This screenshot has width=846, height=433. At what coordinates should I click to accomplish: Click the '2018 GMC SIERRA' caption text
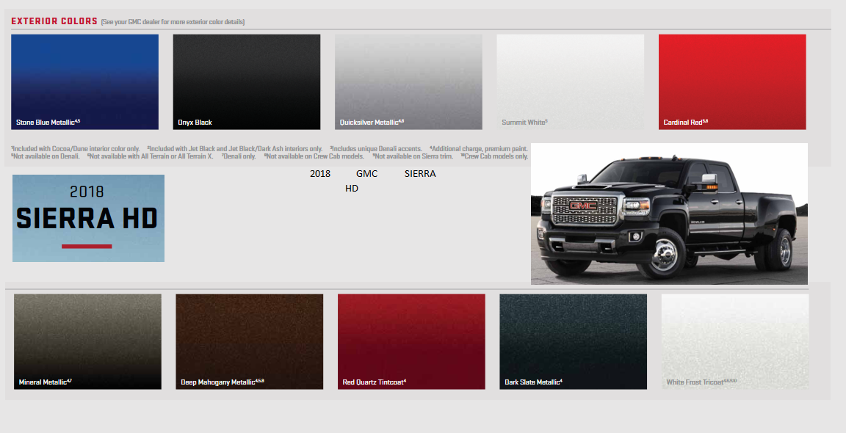point(373,174)
